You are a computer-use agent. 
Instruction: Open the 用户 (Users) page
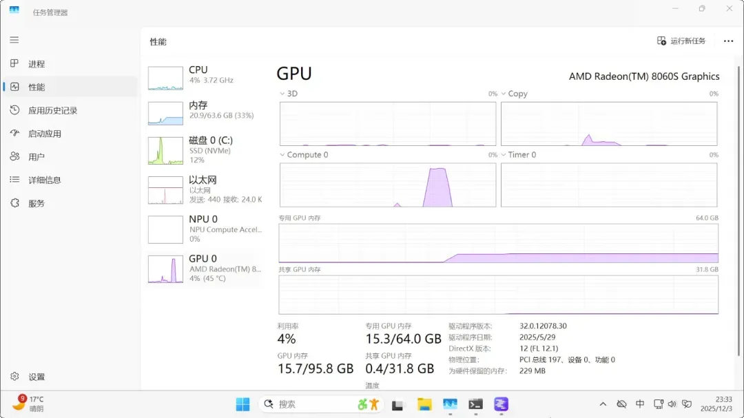tap(37, 157)
